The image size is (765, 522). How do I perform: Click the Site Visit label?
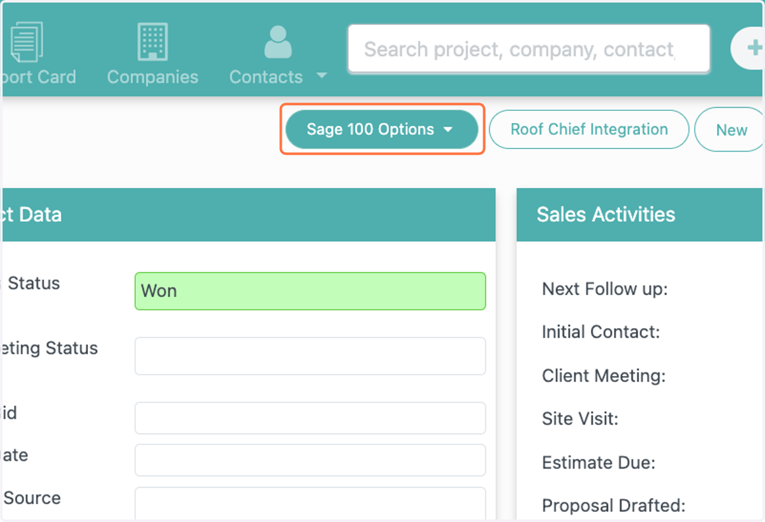click(x=580, y=419)
